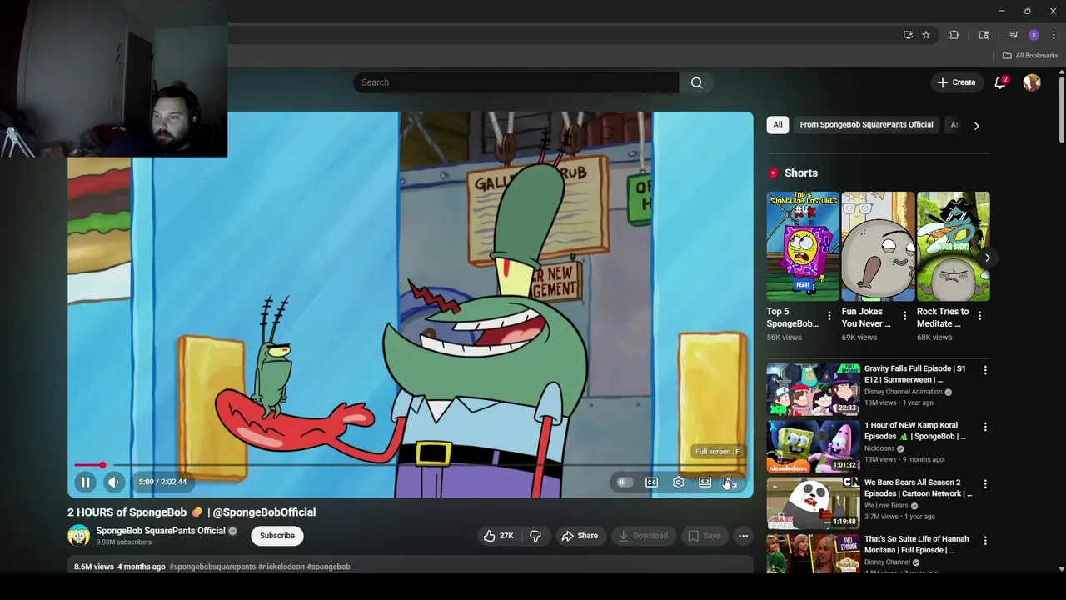Open #spongebobsquarepants hashtag
This screenshot has width=1066, height=600.
click(212, 567)
